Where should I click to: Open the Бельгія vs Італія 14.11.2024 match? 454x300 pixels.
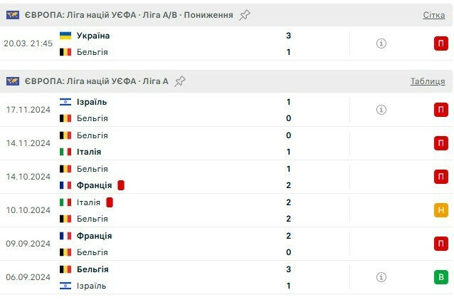pyautogui.click(x=178, y=143)
